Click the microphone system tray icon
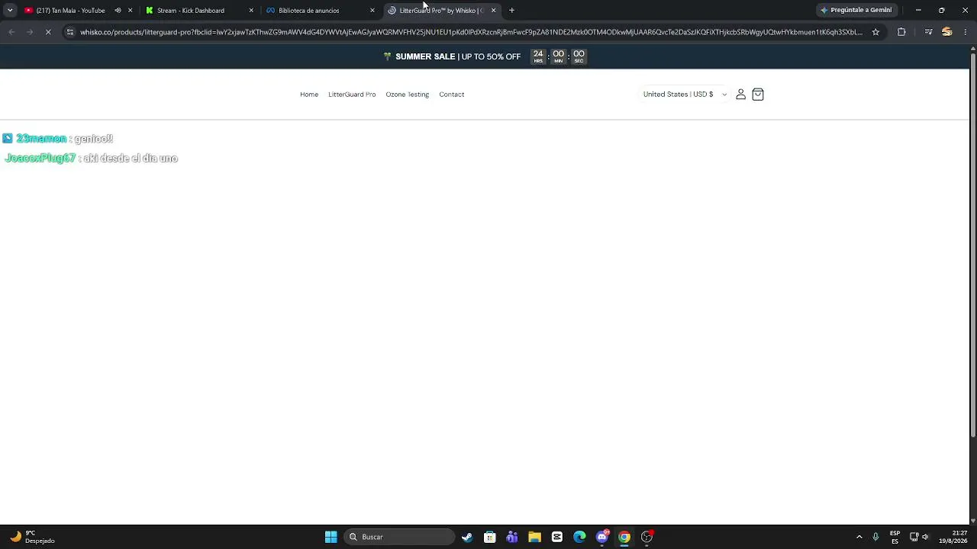Screen dimensions: 977x549 tap(875, 537)
